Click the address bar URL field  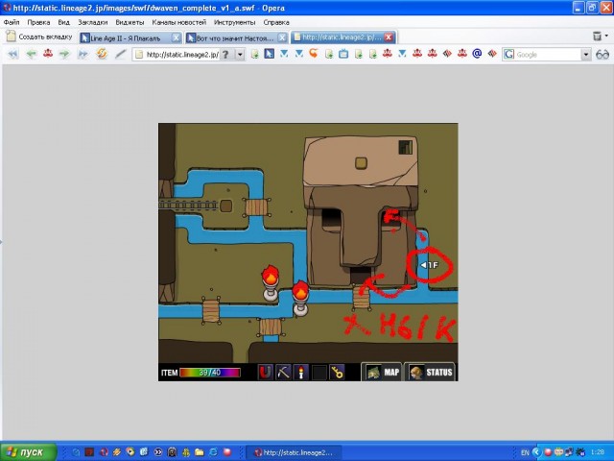click(x=181, y=55)
